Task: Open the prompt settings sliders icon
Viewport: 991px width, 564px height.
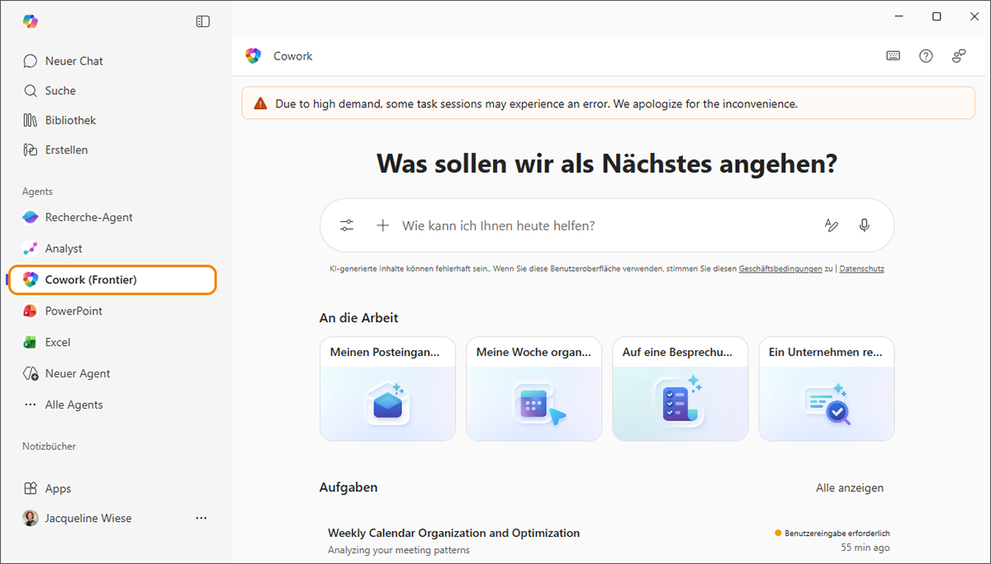Action: coord(347,225)
